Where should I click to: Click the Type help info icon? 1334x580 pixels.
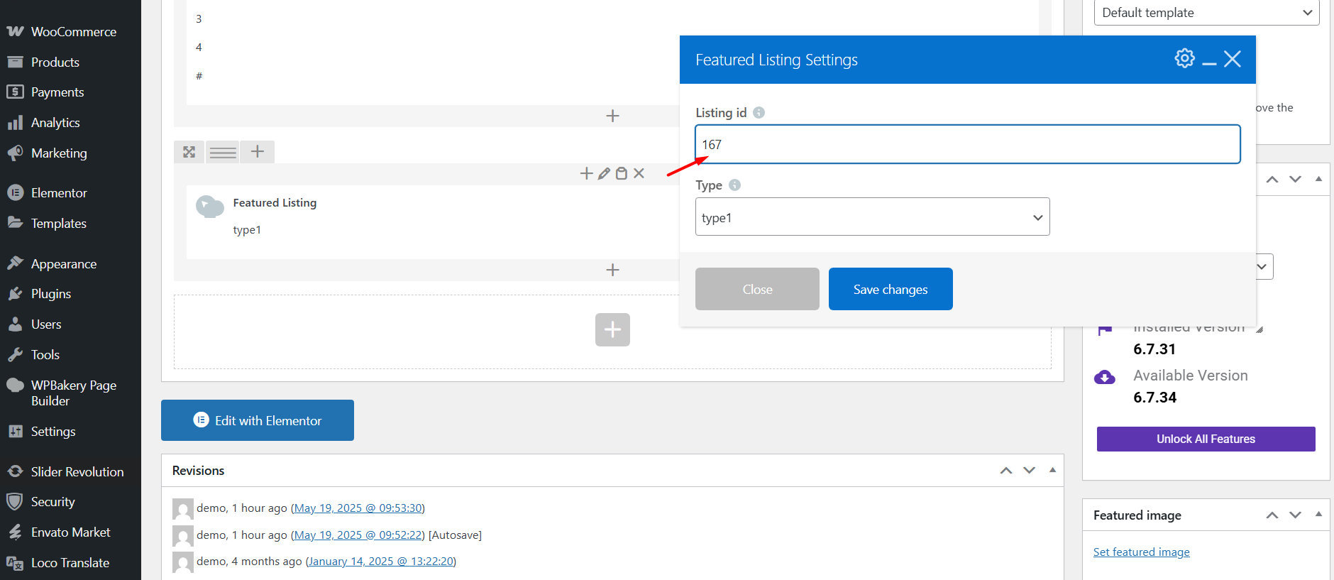tap(734, 185)
